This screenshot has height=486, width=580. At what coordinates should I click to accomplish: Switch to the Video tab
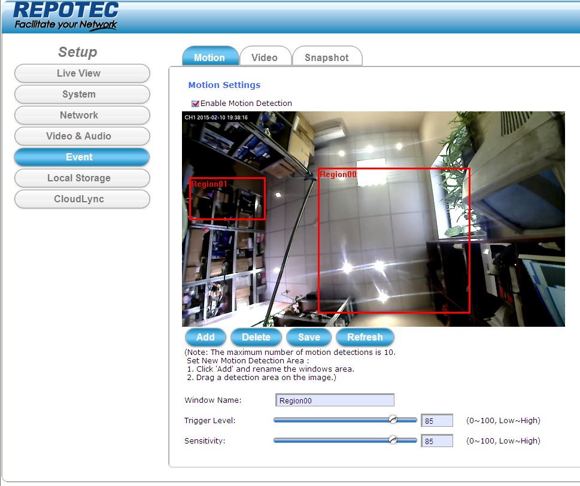tap(265, 57)
